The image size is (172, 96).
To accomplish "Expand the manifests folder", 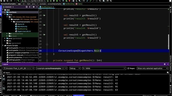I will tap(5, 12).
